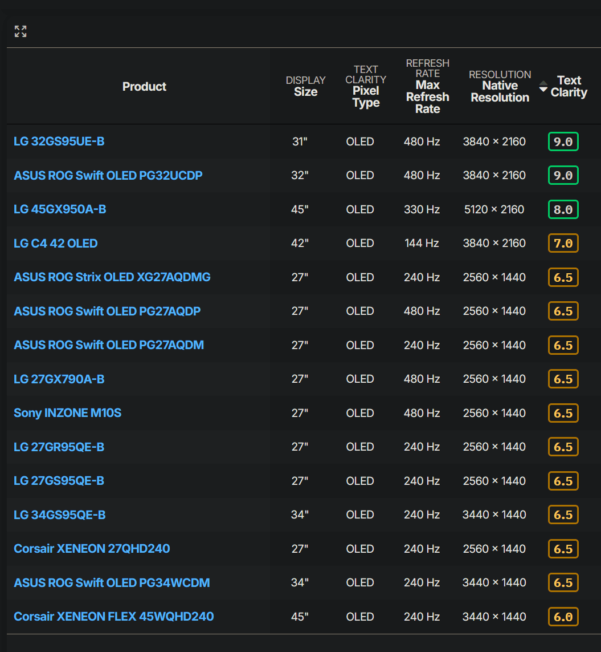This screenshot has width=601, height=652.
Task: Open LG 27GX790A-B product link
Action: 59,379
